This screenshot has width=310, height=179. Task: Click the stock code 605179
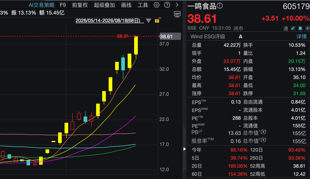pos(296,7)
